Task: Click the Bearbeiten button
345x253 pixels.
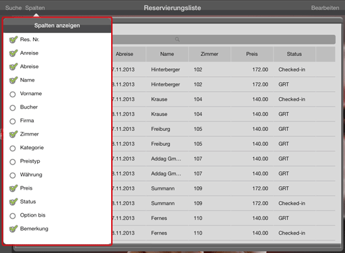Action: point(325,8)
